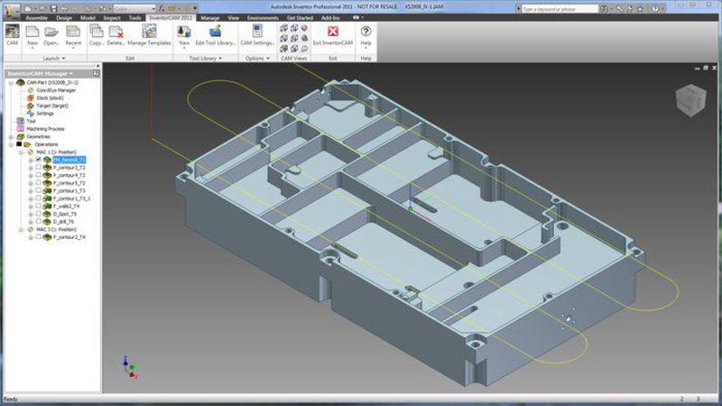Open the Manage Templates tool
The width and height of the screenshot is (722, 406).
coord(149,36)
